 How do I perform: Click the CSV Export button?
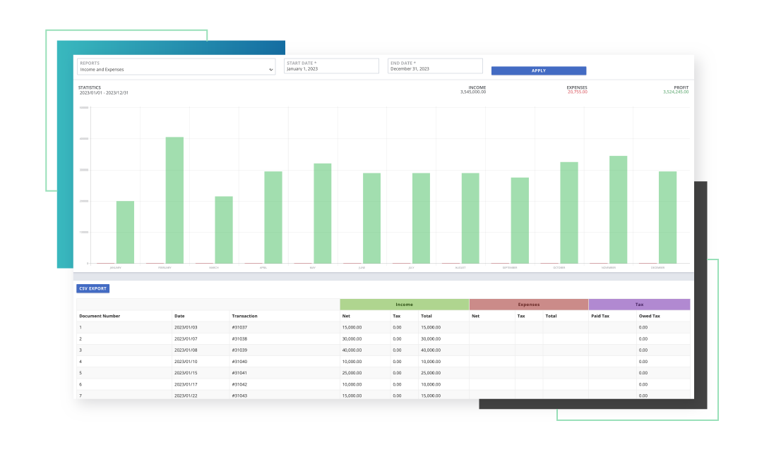click(x=93, y=288)
